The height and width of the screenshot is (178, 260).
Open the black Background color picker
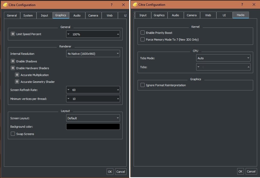(93, 127)
